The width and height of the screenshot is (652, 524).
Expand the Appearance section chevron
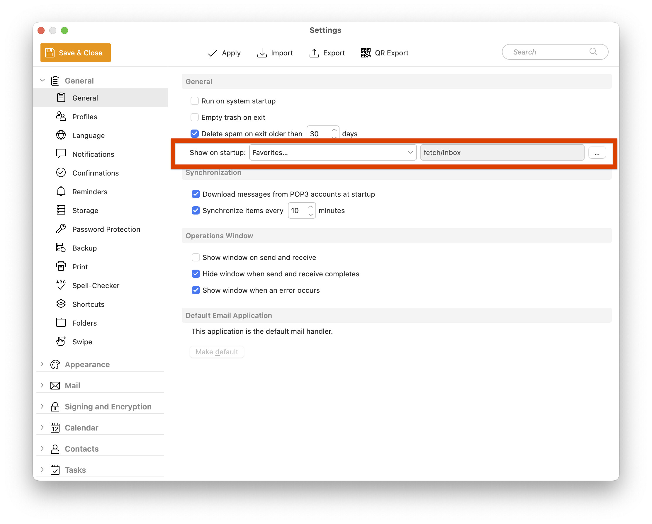pos(42,364)
